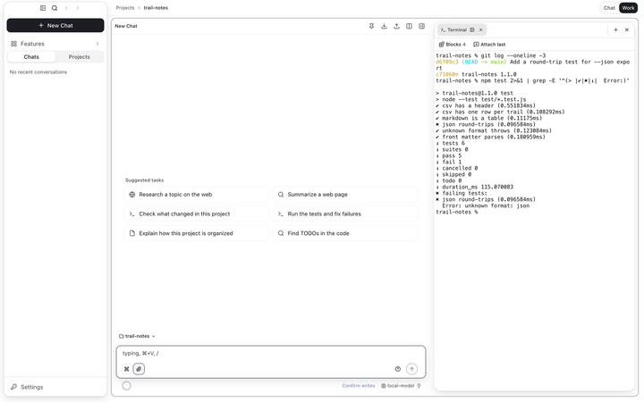Image resolution: width=644 pixels, height=402 pixels.
Task: Click the circular gauge icon beside send
Action: tap(397, 369)
